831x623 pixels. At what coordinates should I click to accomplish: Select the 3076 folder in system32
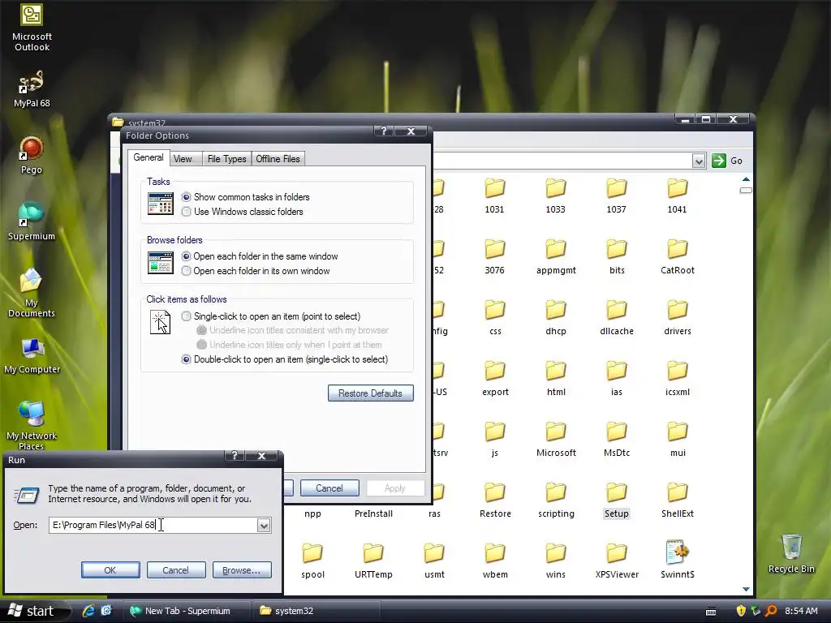point(494,257)
